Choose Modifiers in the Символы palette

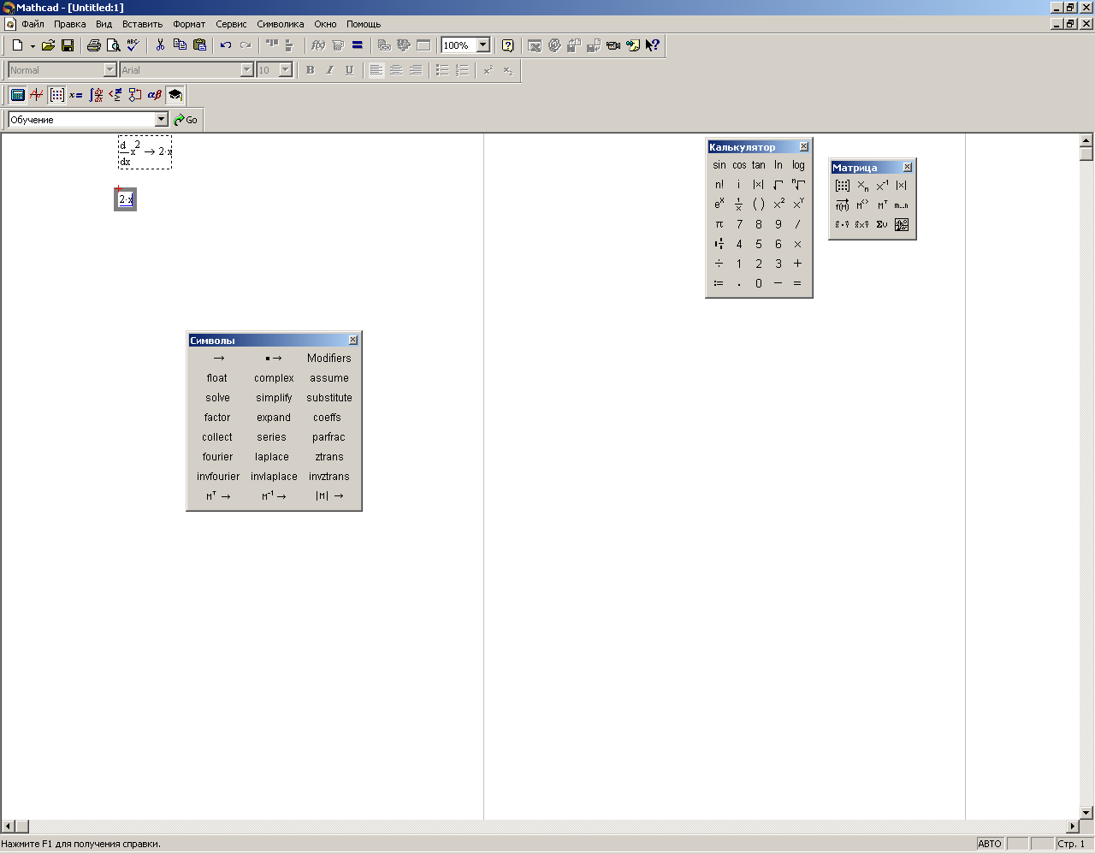coord(329,359)
